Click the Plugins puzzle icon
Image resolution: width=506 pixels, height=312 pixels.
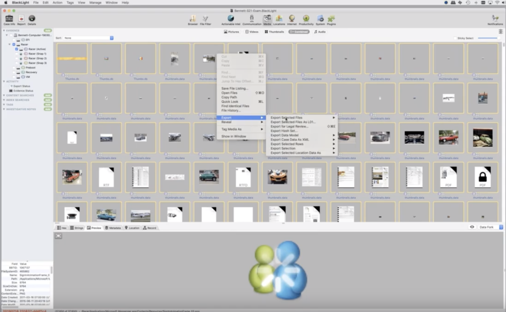(x=331, y=18)
